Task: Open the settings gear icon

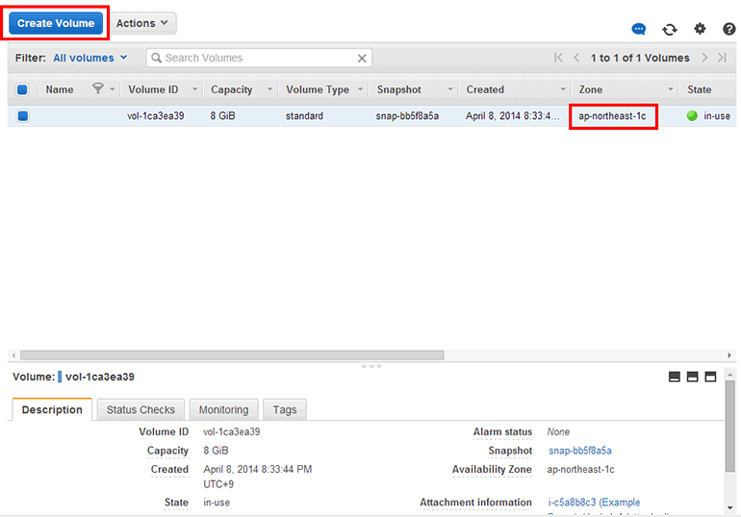Action: pos(700,29)
